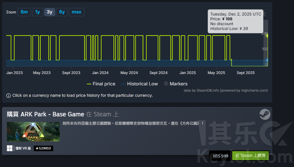Switch zoom range to 6y
This screenshot has width=294, height=167.
(x=62, y=12)
